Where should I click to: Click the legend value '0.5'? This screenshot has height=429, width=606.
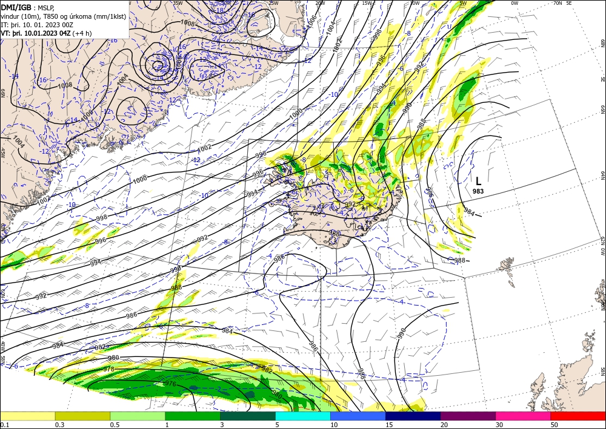[x=115, y=425]
